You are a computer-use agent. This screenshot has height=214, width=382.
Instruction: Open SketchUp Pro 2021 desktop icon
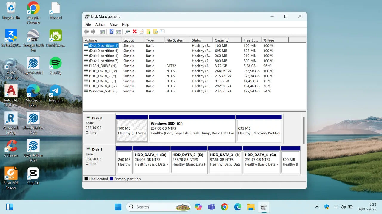tap(33, 123)
